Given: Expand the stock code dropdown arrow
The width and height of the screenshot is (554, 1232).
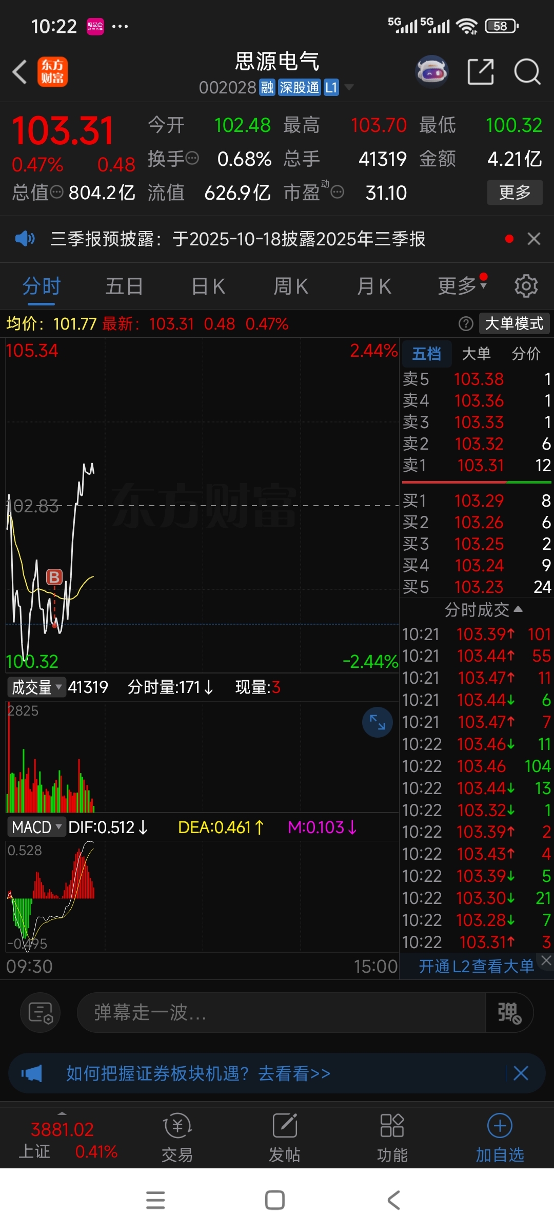Looking at the screenshot, I should pos(349,87).
